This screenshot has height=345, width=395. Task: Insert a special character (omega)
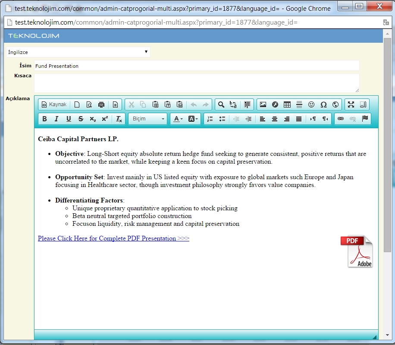pos(323,104)
